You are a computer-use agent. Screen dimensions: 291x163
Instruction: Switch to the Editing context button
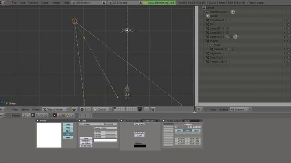41,115
